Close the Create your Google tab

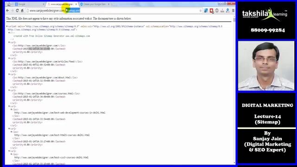point(109,4)
